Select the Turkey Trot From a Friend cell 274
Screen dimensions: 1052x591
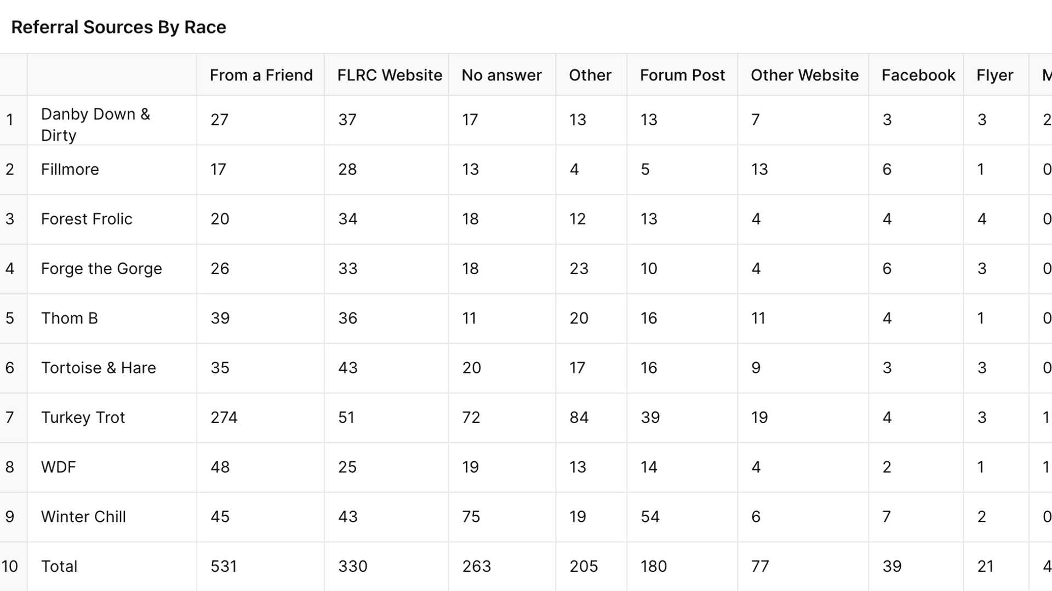[x=224, y=418]
